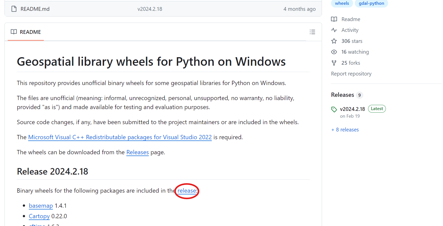This screenshot has height=226, width=443.
Task: Expand the full release list via + 8 releases
Action: click(x=345, y=129)
